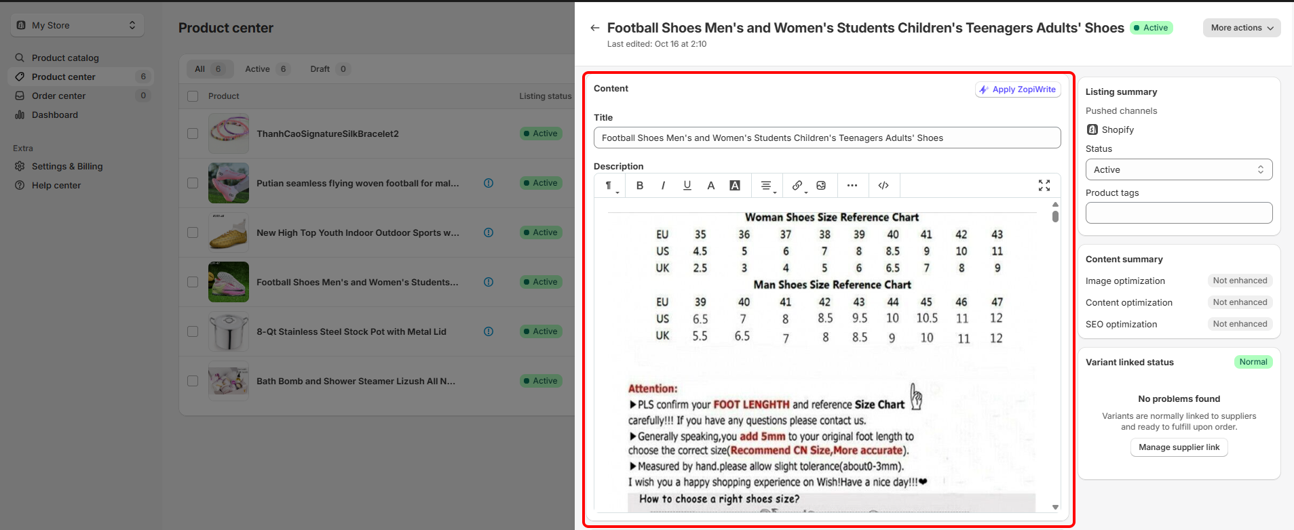Click the back arrow beside product title

pos(594,28)
